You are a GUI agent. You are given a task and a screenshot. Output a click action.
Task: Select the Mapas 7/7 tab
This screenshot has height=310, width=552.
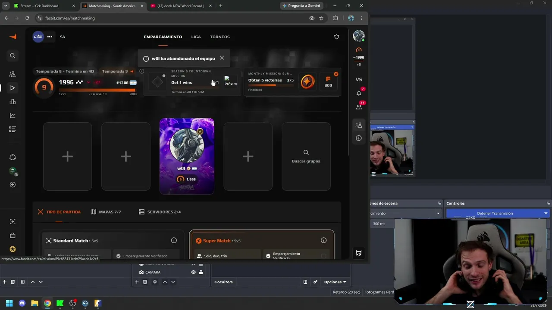pos(106,212)
